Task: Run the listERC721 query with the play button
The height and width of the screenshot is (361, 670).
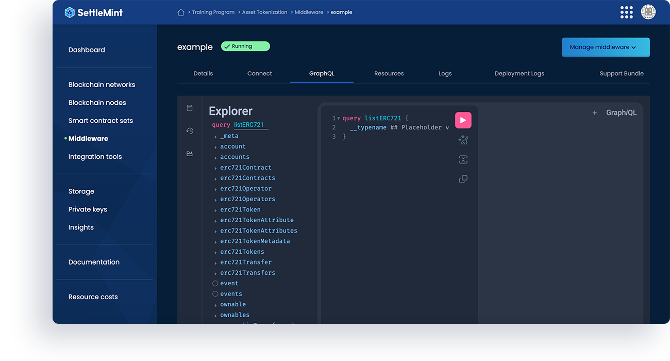Action: (463, 120)
